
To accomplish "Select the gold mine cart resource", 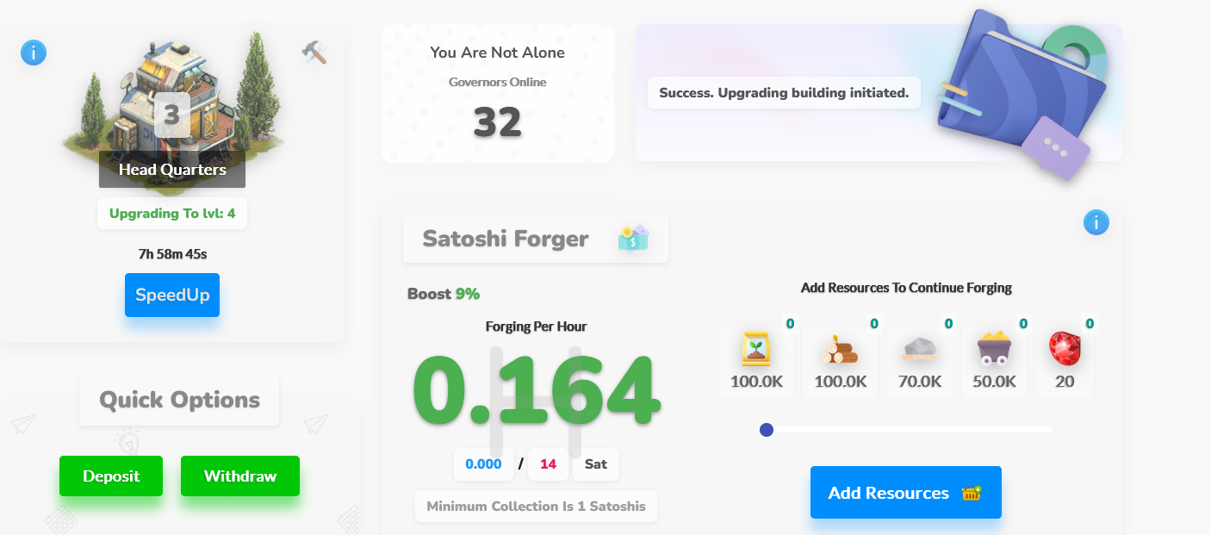I will click(x=994, y=349).
